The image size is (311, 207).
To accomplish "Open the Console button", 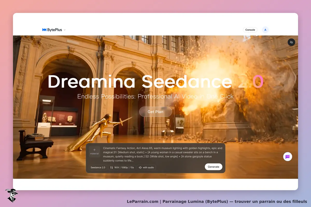I will 250,30.
